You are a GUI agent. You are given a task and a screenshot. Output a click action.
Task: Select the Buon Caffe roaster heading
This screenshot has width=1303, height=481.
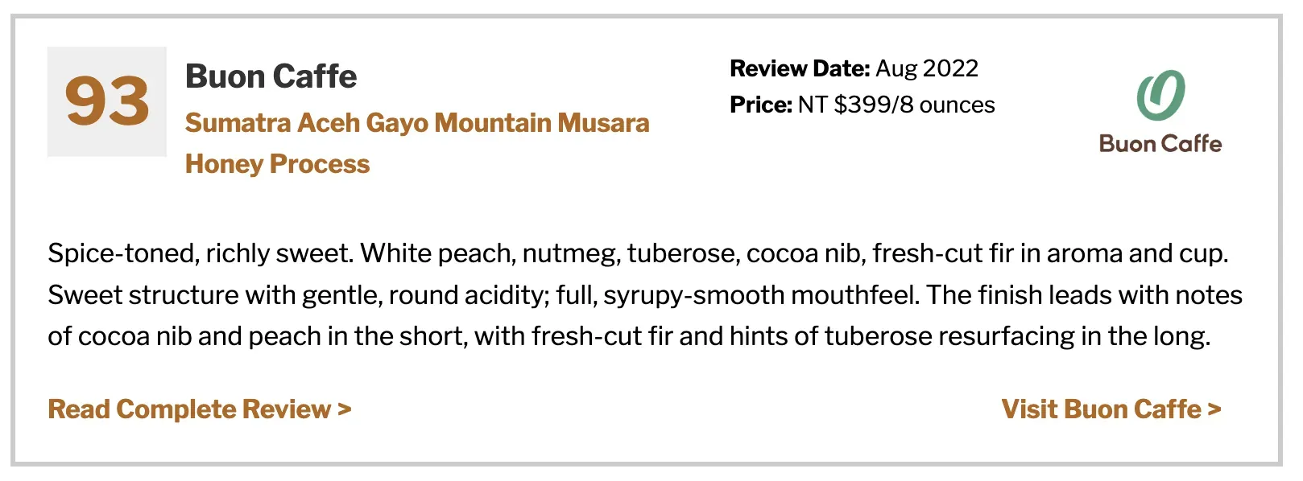[271, 76]
